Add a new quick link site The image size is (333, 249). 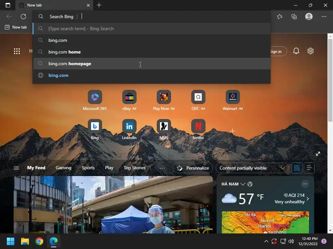pyautogui.click(x=233, y=131)
